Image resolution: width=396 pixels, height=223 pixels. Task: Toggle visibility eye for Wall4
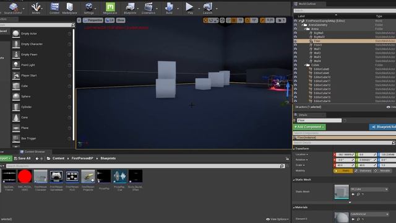coord(295,61)
